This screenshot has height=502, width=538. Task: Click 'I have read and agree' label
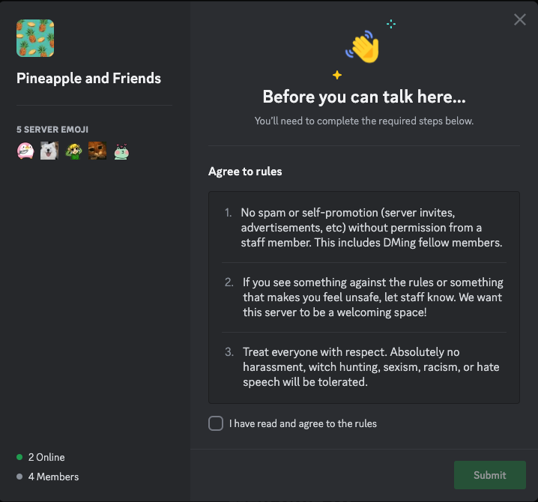(x=303, y=423)
